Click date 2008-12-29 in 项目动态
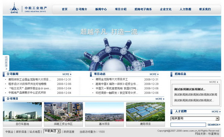 (151, 84)
